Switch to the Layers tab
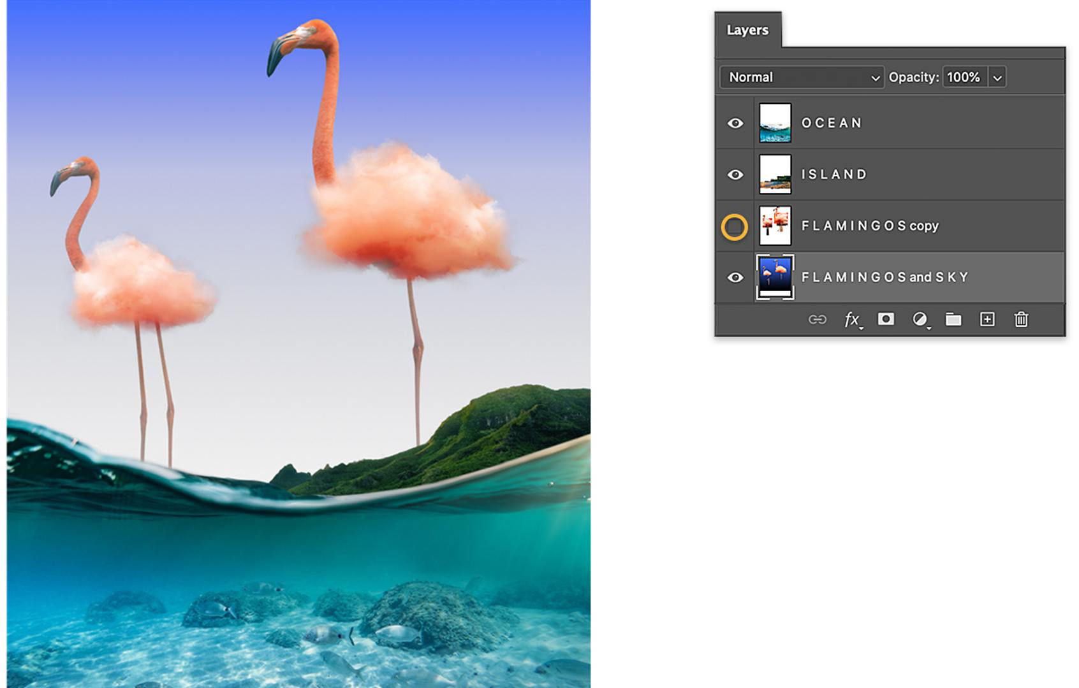 coord(747,29)
